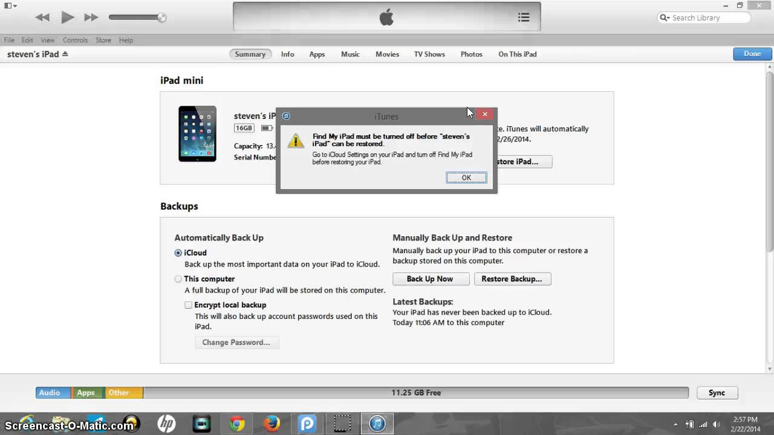Viewport: 774px width, 435px height.
Task: Select the iCloud backup radio button
Action: (x=178, y=253)
